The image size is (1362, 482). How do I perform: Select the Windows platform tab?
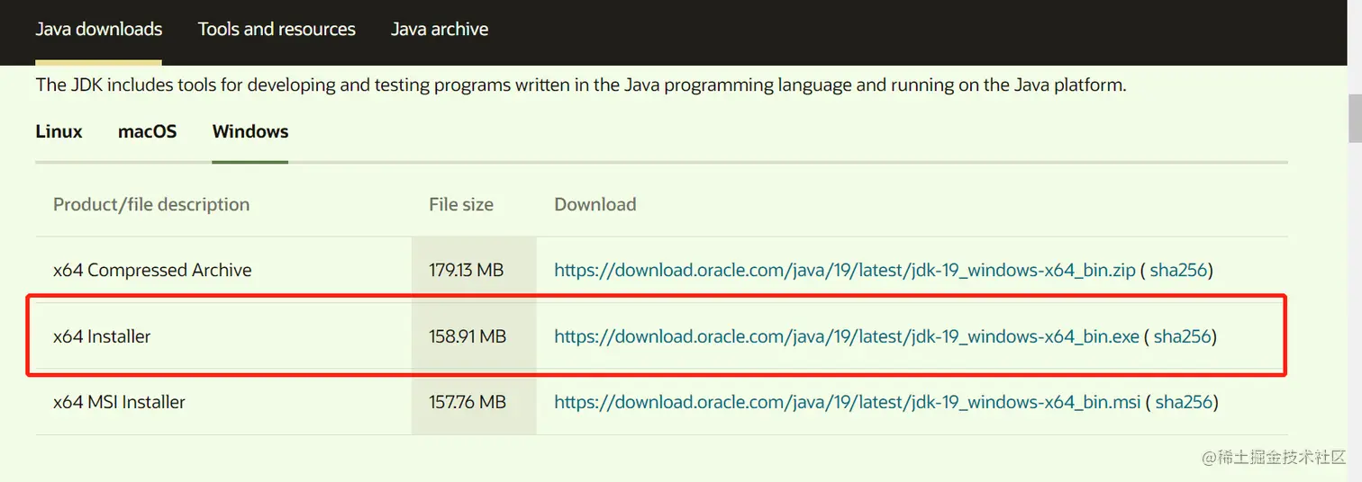250,131
